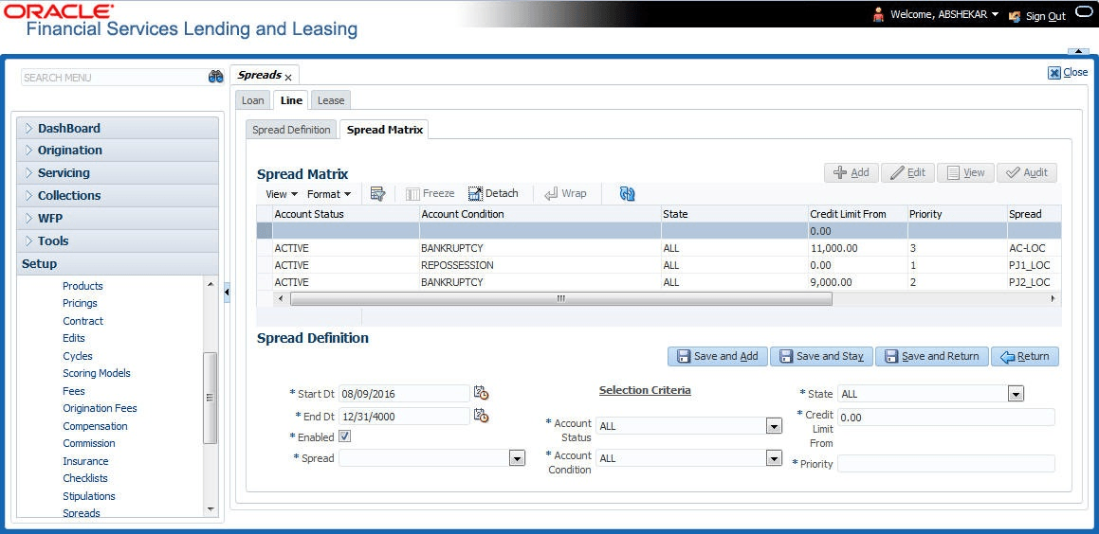Click the horizontal scrollbar of Spread Matrix table
Viewport: 1099px width, 534px height.
click(x=560, y=299)
